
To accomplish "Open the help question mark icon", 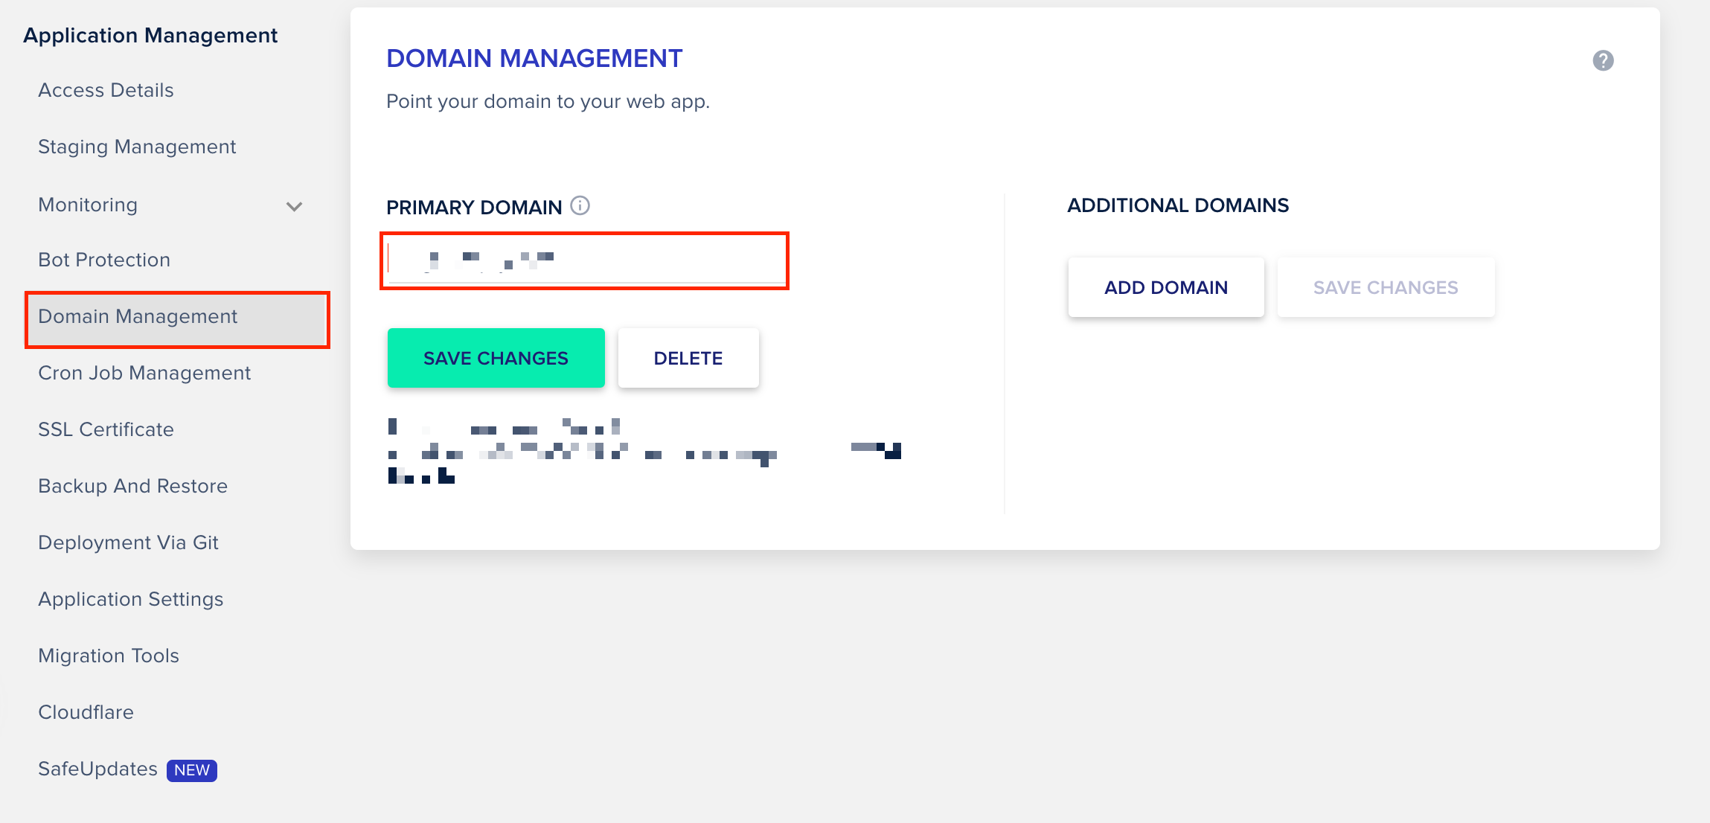I will 1603,60.
